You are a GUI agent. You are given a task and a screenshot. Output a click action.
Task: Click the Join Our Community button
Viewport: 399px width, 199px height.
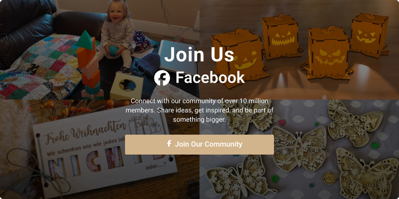[x=199, y=144]
